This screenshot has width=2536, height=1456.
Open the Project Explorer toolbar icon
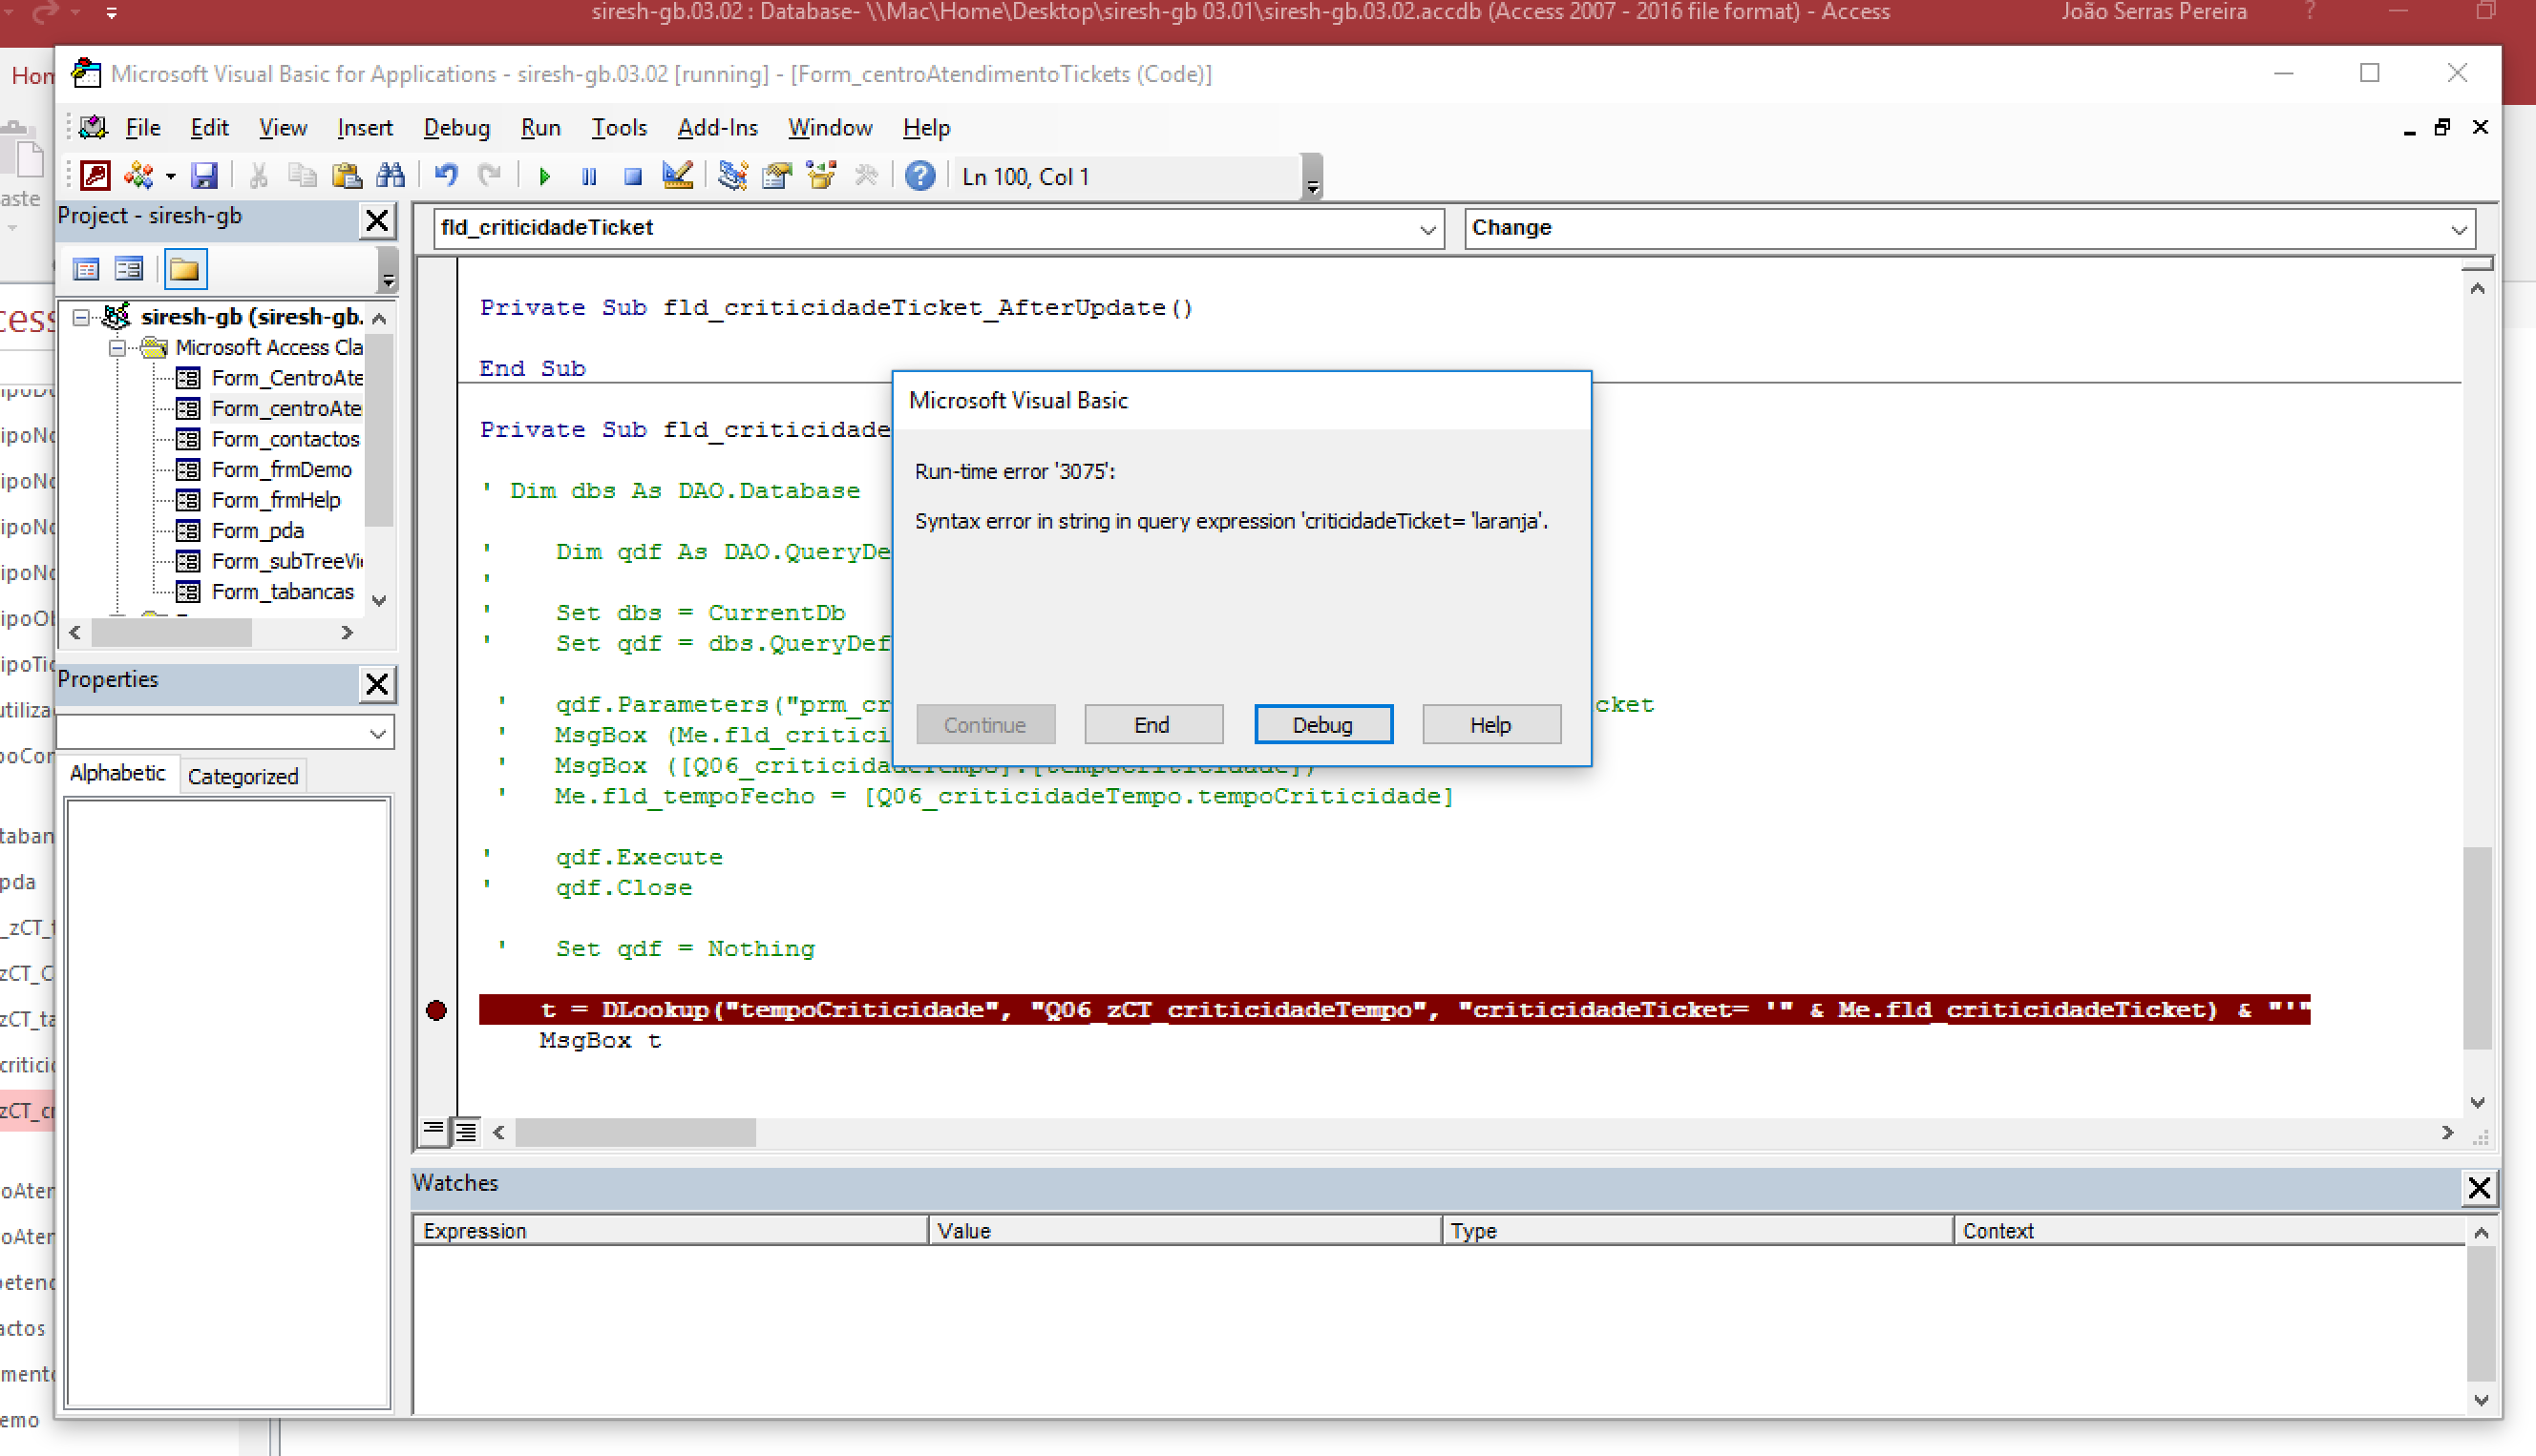point(732,176)
